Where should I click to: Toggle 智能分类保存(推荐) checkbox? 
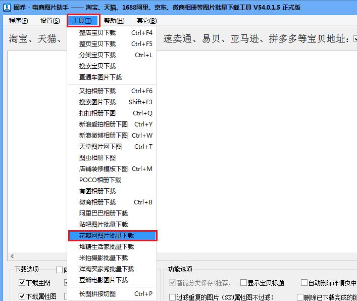coord(173,283)
